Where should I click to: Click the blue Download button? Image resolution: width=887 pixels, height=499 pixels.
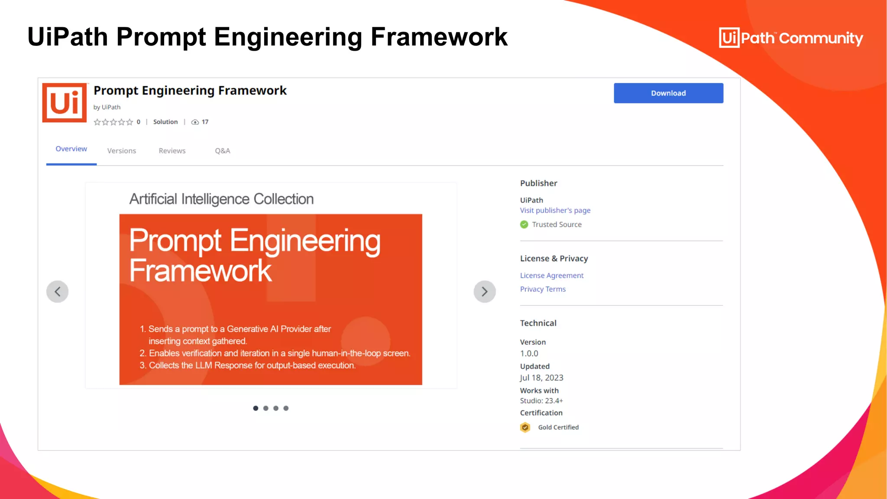[668, 93]
